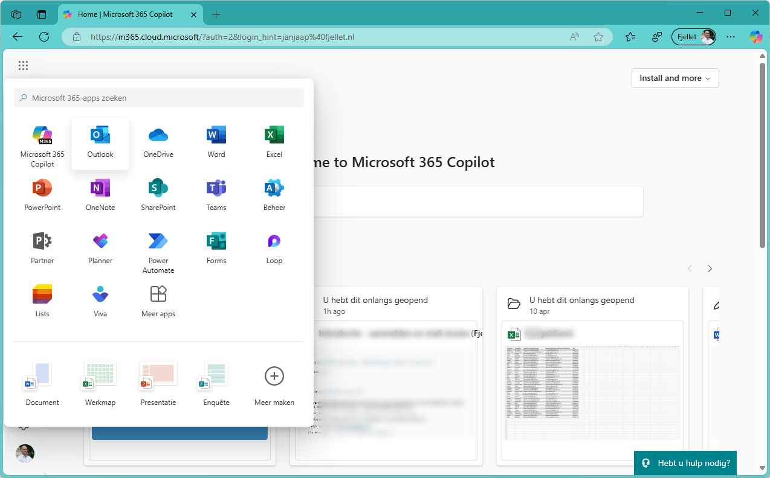The height and width of the screenshot is (478, 770).
Task: Open Edge workspaces icon
Action: pyautogui.click(x=16, y=14)
